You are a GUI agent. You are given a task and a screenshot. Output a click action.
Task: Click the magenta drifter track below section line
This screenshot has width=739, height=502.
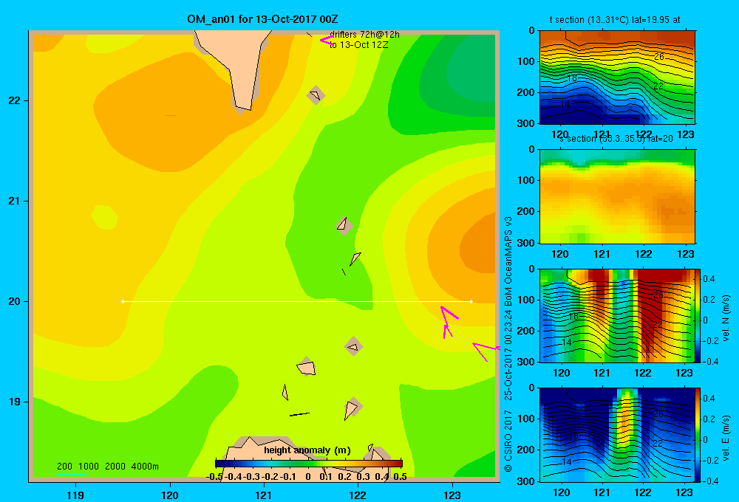[x=449, y=322]
